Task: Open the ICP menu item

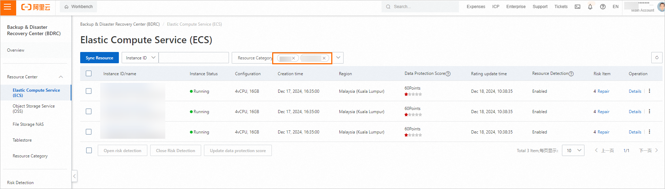Action: coord(496,7)
